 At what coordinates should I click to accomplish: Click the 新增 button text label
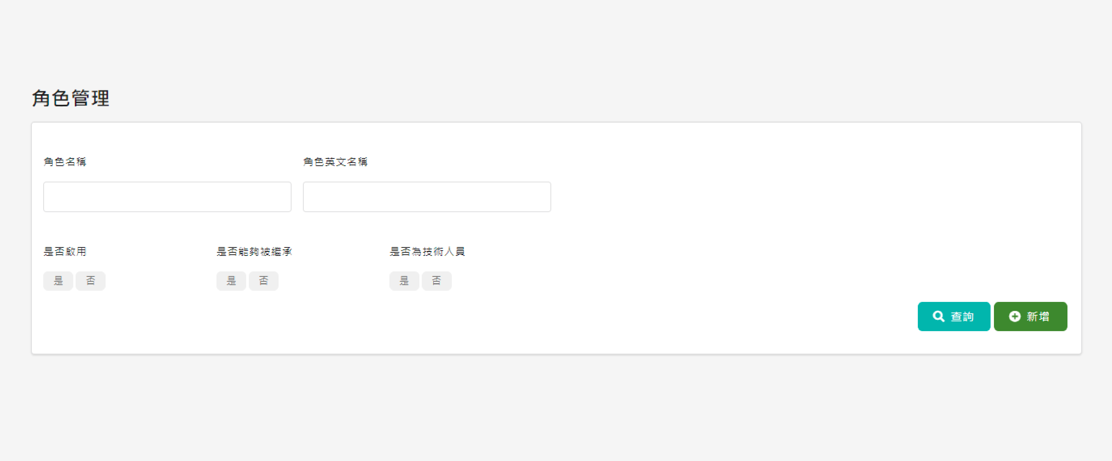pos(1039,316)
